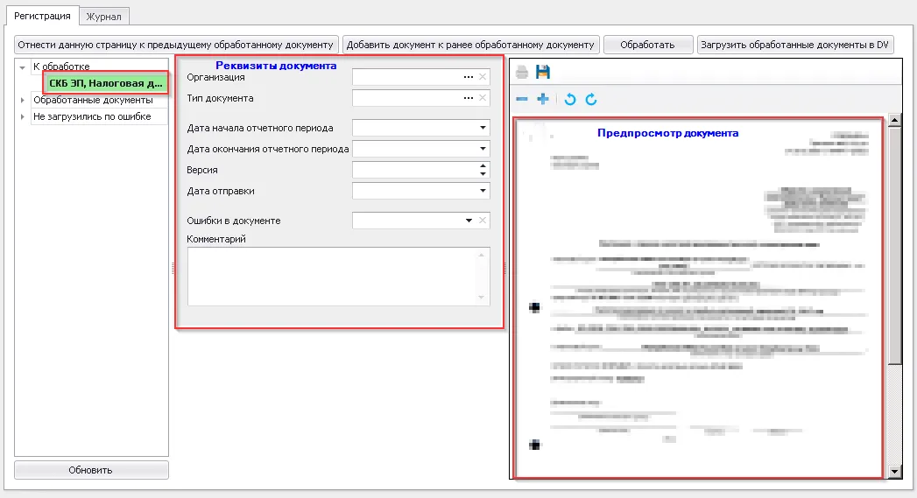Open the Организация lookup via the ellipsis button
Viewport: 917px width, 498px height.
(x=469, y=77)
